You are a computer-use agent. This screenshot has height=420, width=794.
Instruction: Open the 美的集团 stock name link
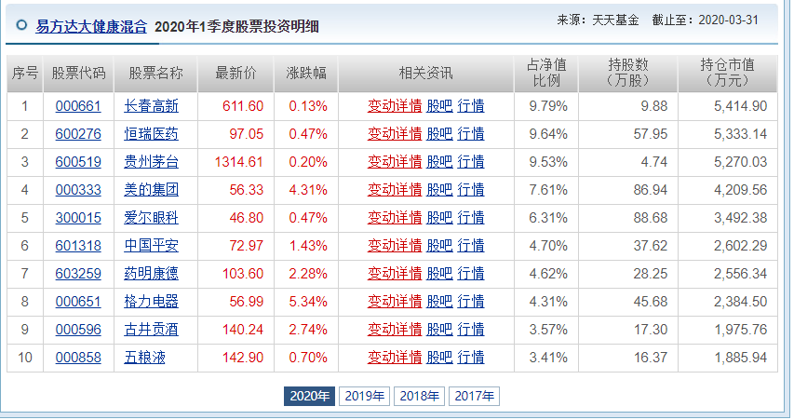point(151,190)
